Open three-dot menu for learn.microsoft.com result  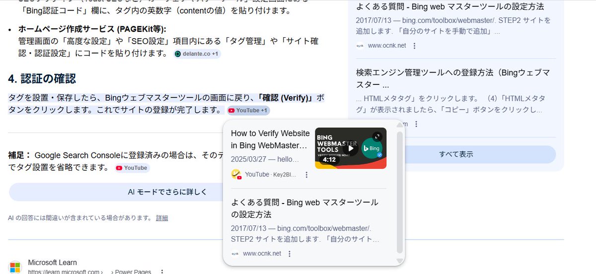pyautogui.click(x=162, y=272)
